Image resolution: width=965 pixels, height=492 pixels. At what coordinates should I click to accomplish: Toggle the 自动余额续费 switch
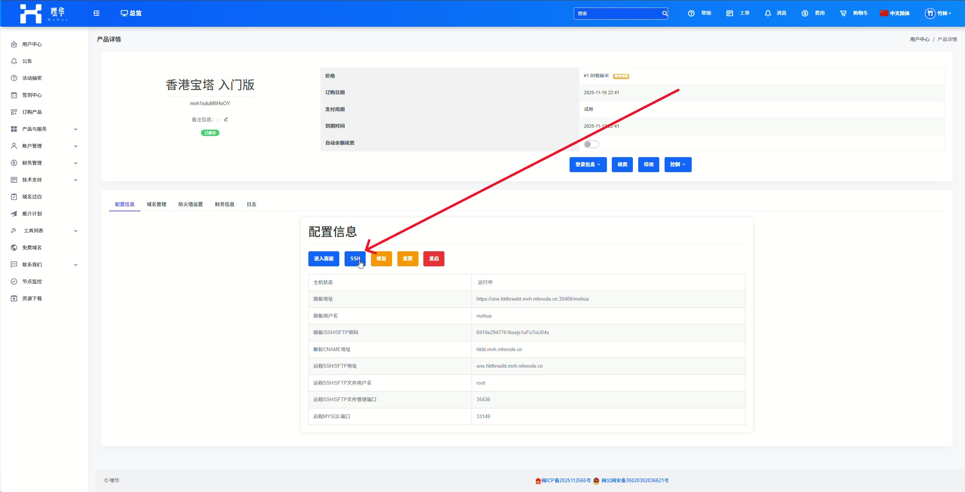[591, 144]
